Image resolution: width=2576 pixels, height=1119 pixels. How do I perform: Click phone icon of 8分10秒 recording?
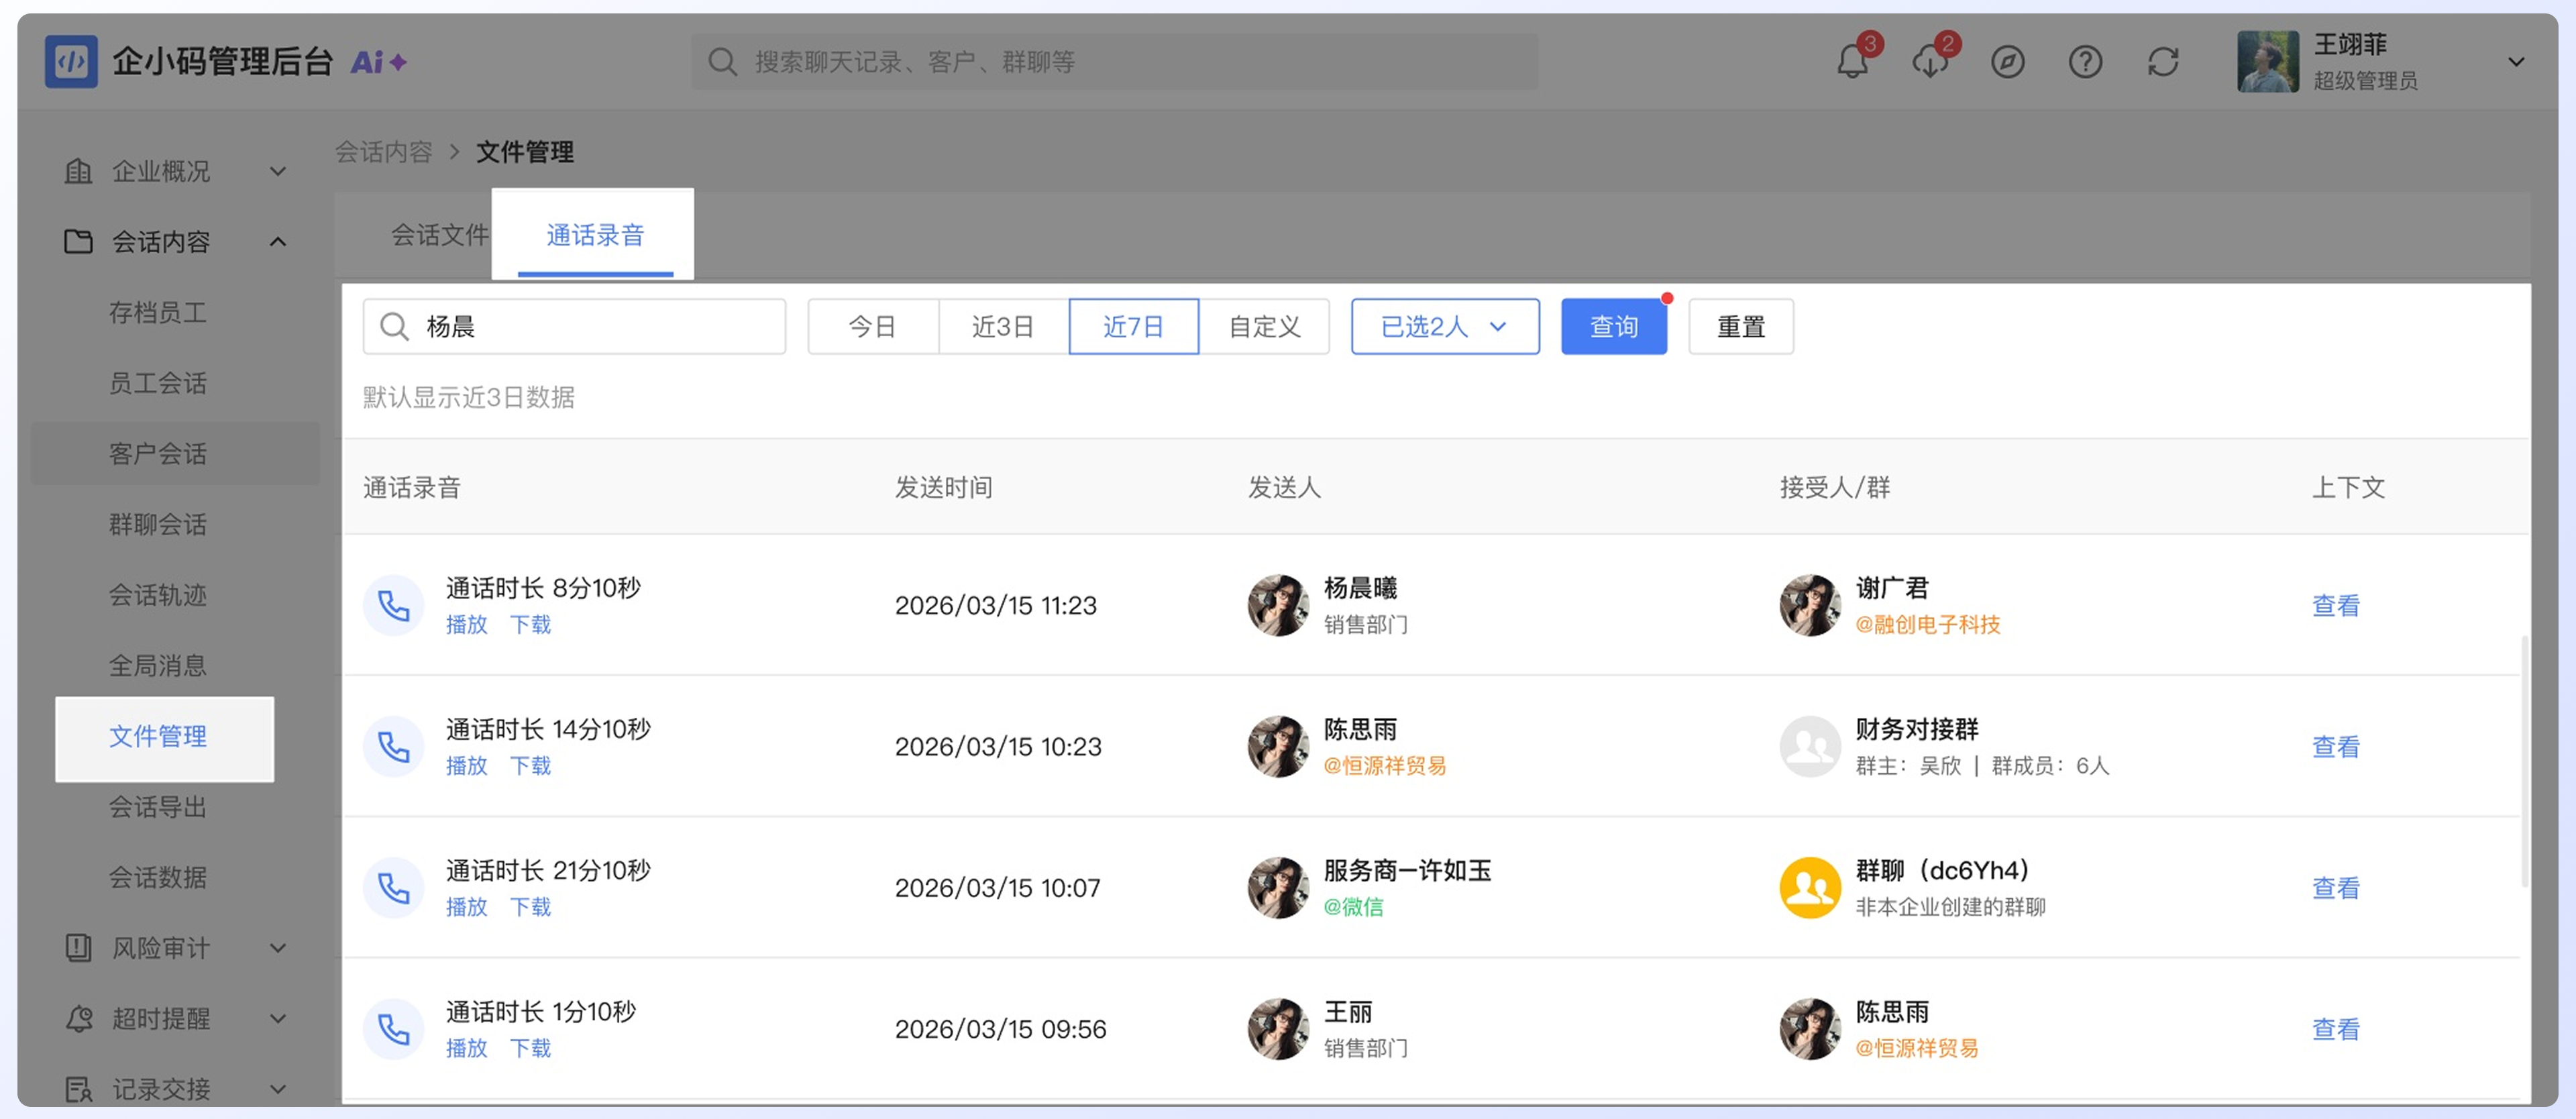pyautogui.click(x=394, y=606)
